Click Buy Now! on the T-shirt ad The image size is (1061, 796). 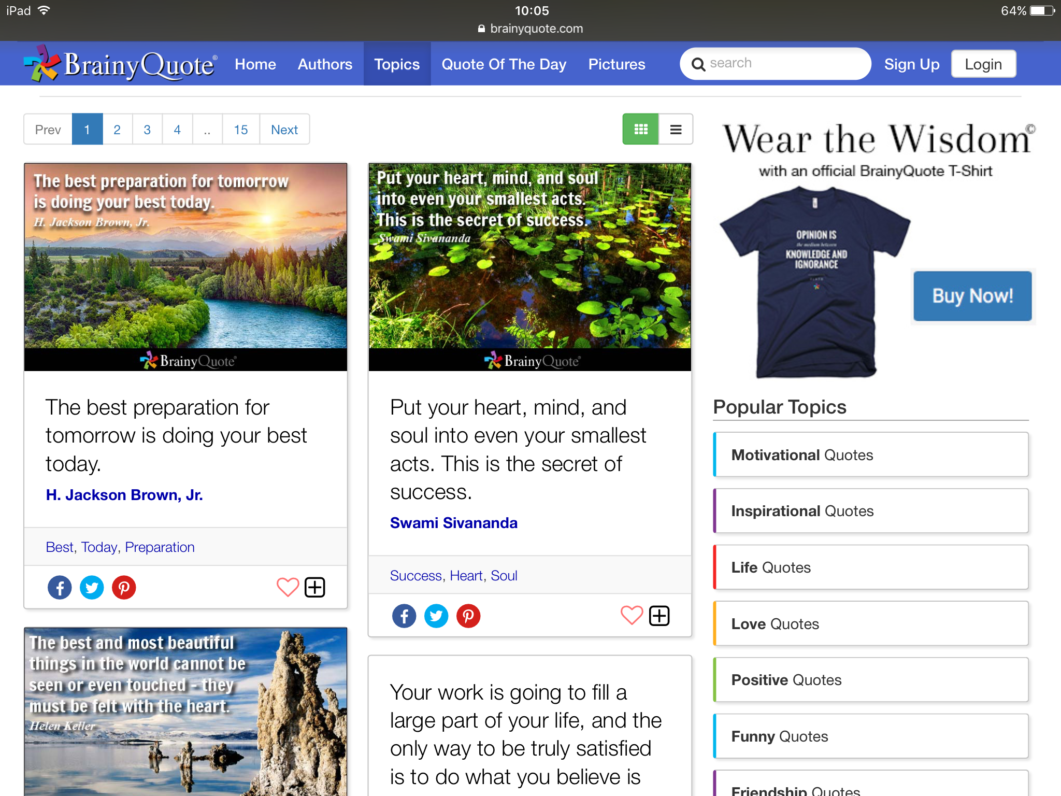(972, 296)
